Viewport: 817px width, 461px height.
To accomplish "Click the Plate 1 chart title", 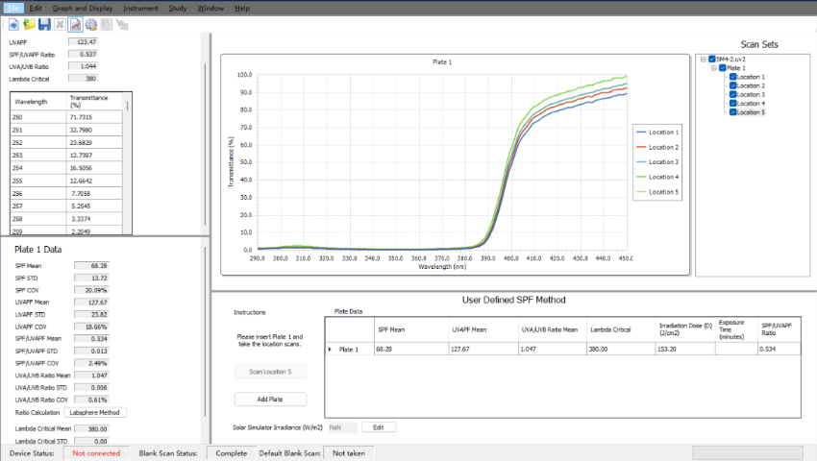I will [442, 62].
